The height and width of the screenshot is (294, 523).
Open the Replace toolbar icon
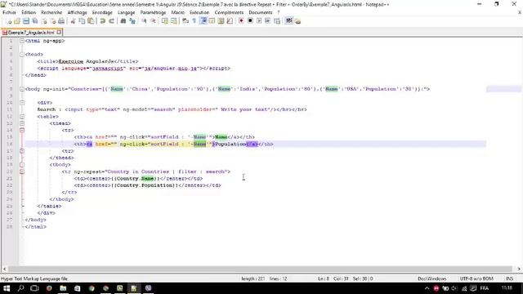point(132,21)
